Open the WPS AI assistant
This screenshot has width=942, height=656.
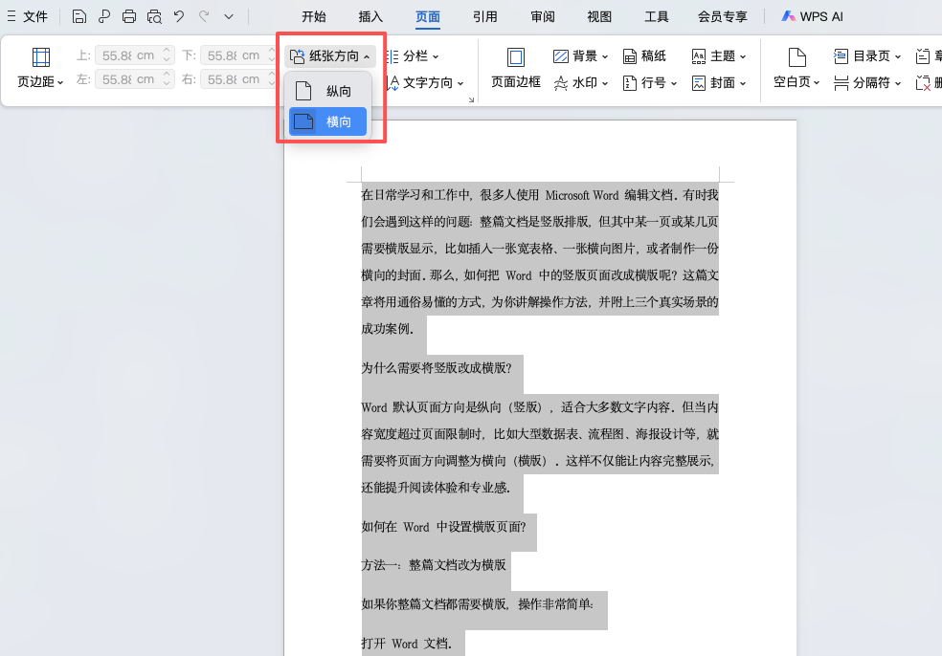click(812, 16)
